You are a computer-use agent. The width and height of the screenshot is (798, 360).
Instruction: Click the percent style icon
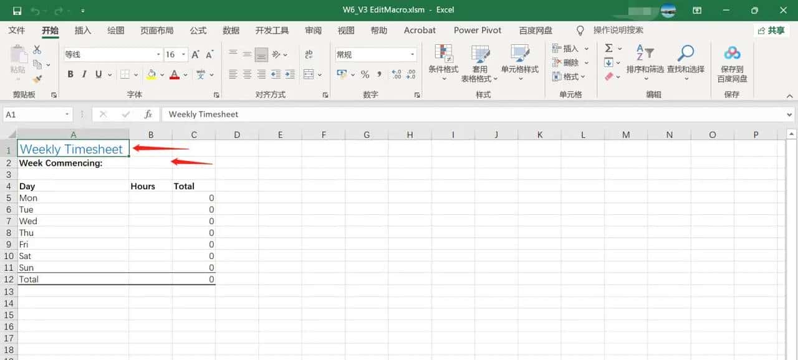[365, 75]
